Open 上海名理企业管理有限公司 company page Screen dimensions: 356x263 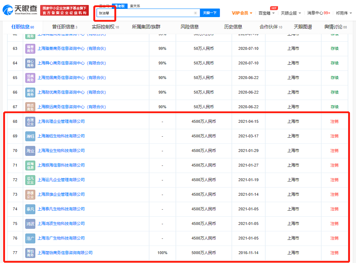62,121
